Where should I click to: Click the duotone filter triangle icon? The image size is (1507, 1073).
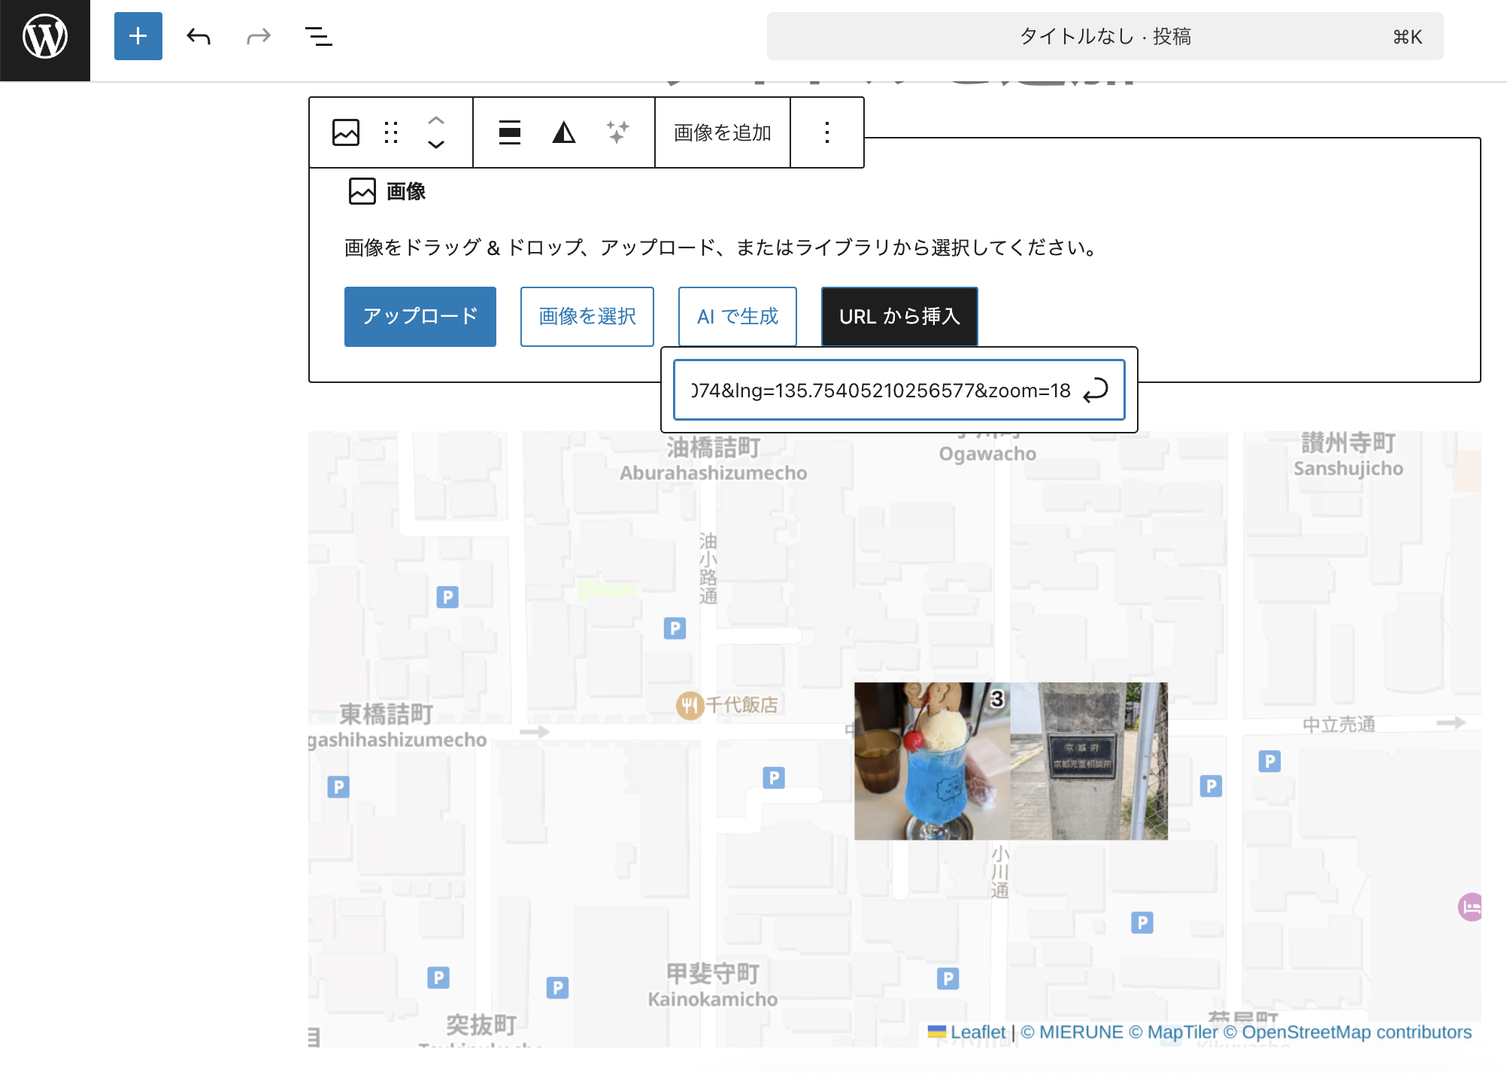(x=563, y=132)
